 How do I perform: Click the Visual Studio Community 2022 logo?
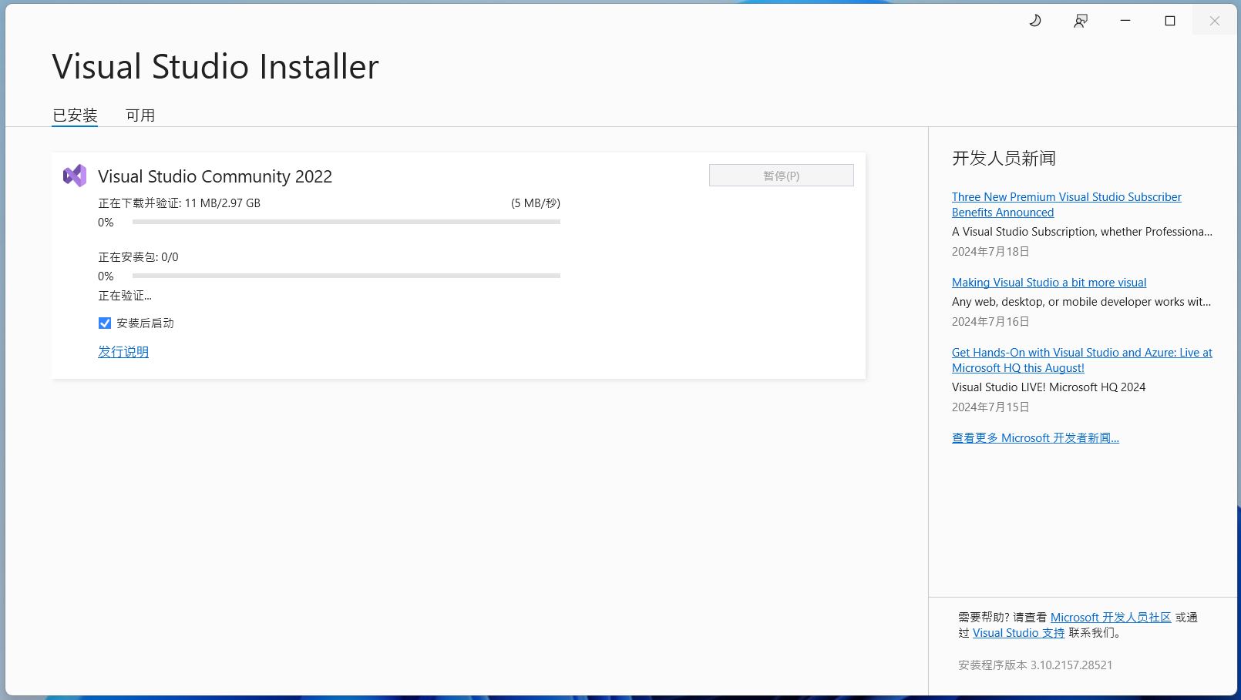point(75,176)
